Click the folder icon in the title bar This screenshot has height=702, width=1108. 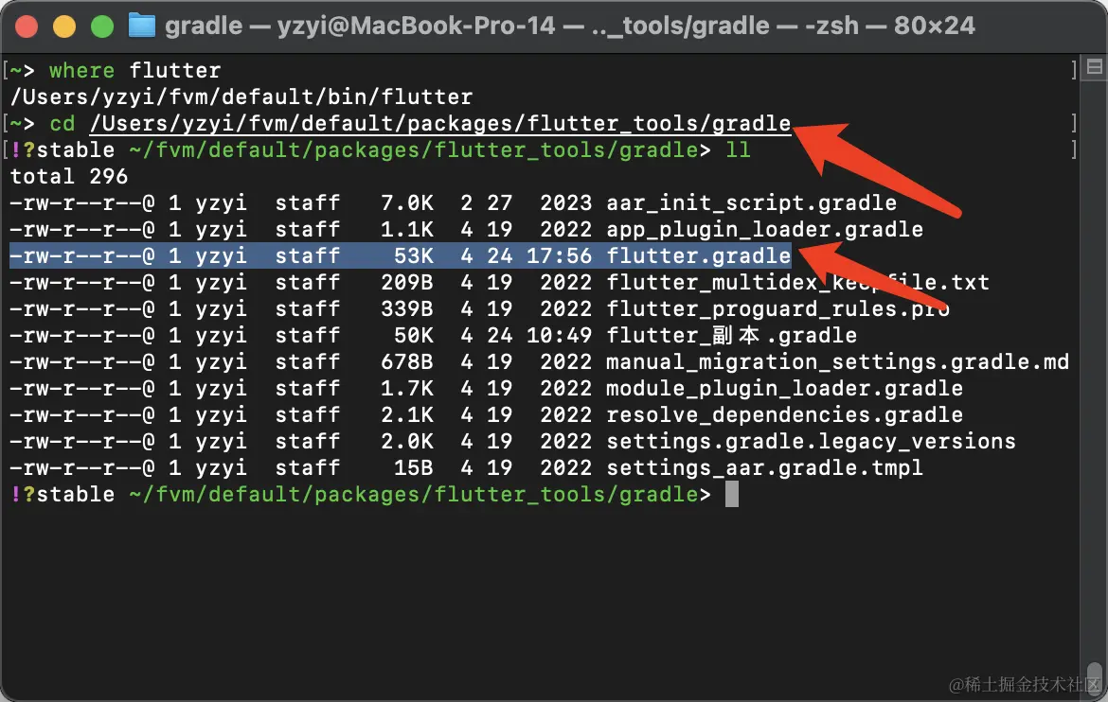click(143, 26)
